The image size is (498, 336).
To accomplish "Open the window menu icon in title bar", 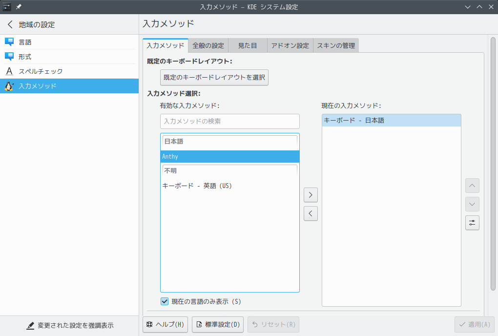I will 7,7.
